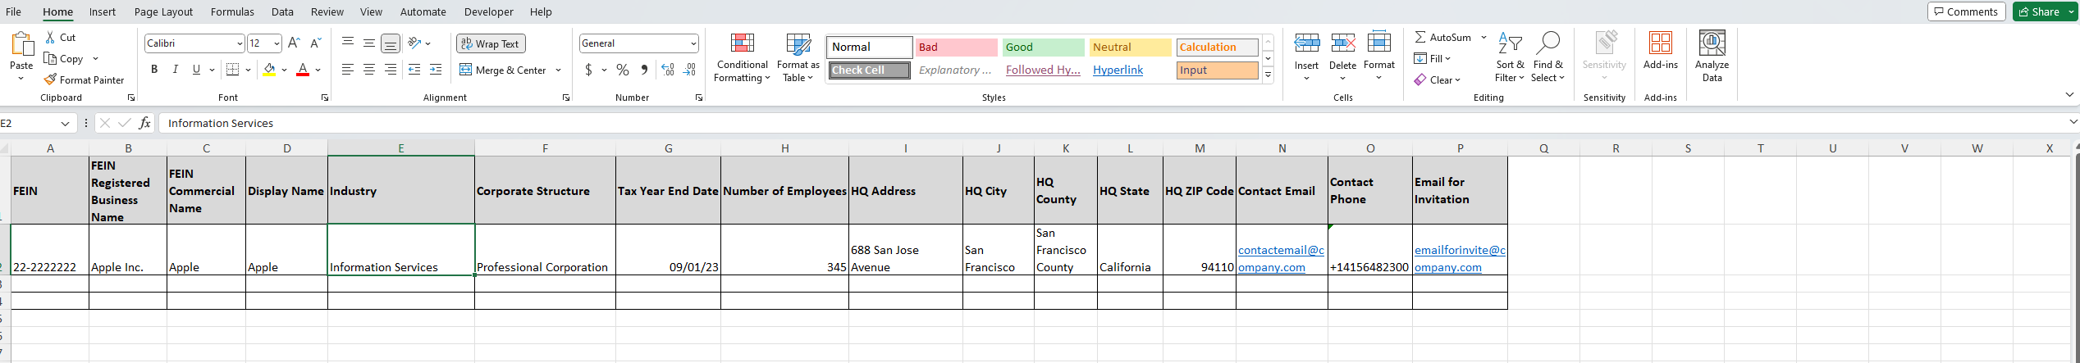Click the Center horizontal alignment icon

369,70
